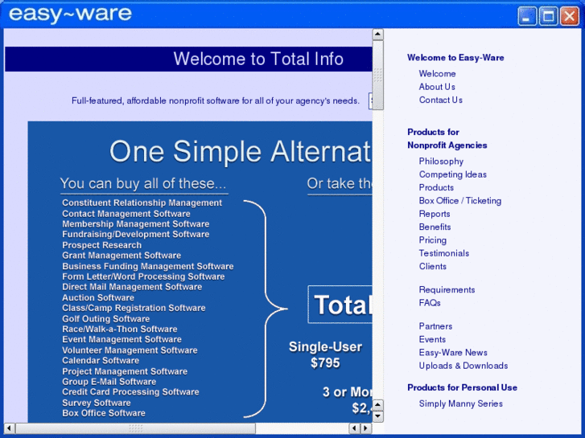Click the vertical scrollbar thumb
Viewport: 585px width, 438px height.
pos(378,75)
